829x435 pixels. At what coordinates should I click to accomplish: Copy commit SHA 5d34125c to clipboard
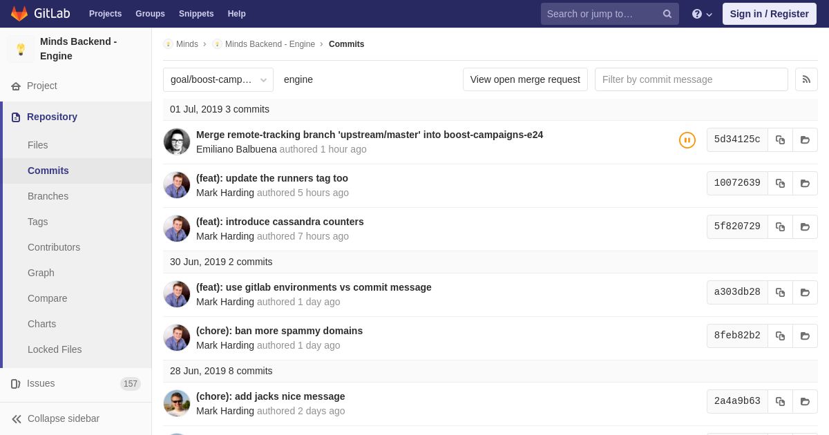[x=780, y=139]
